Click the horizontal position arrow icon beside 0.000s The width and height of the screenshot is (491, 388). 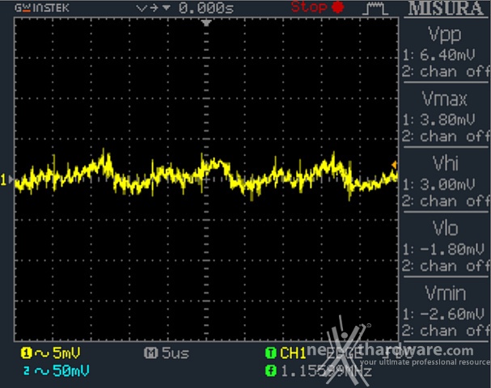coord(154,8)
